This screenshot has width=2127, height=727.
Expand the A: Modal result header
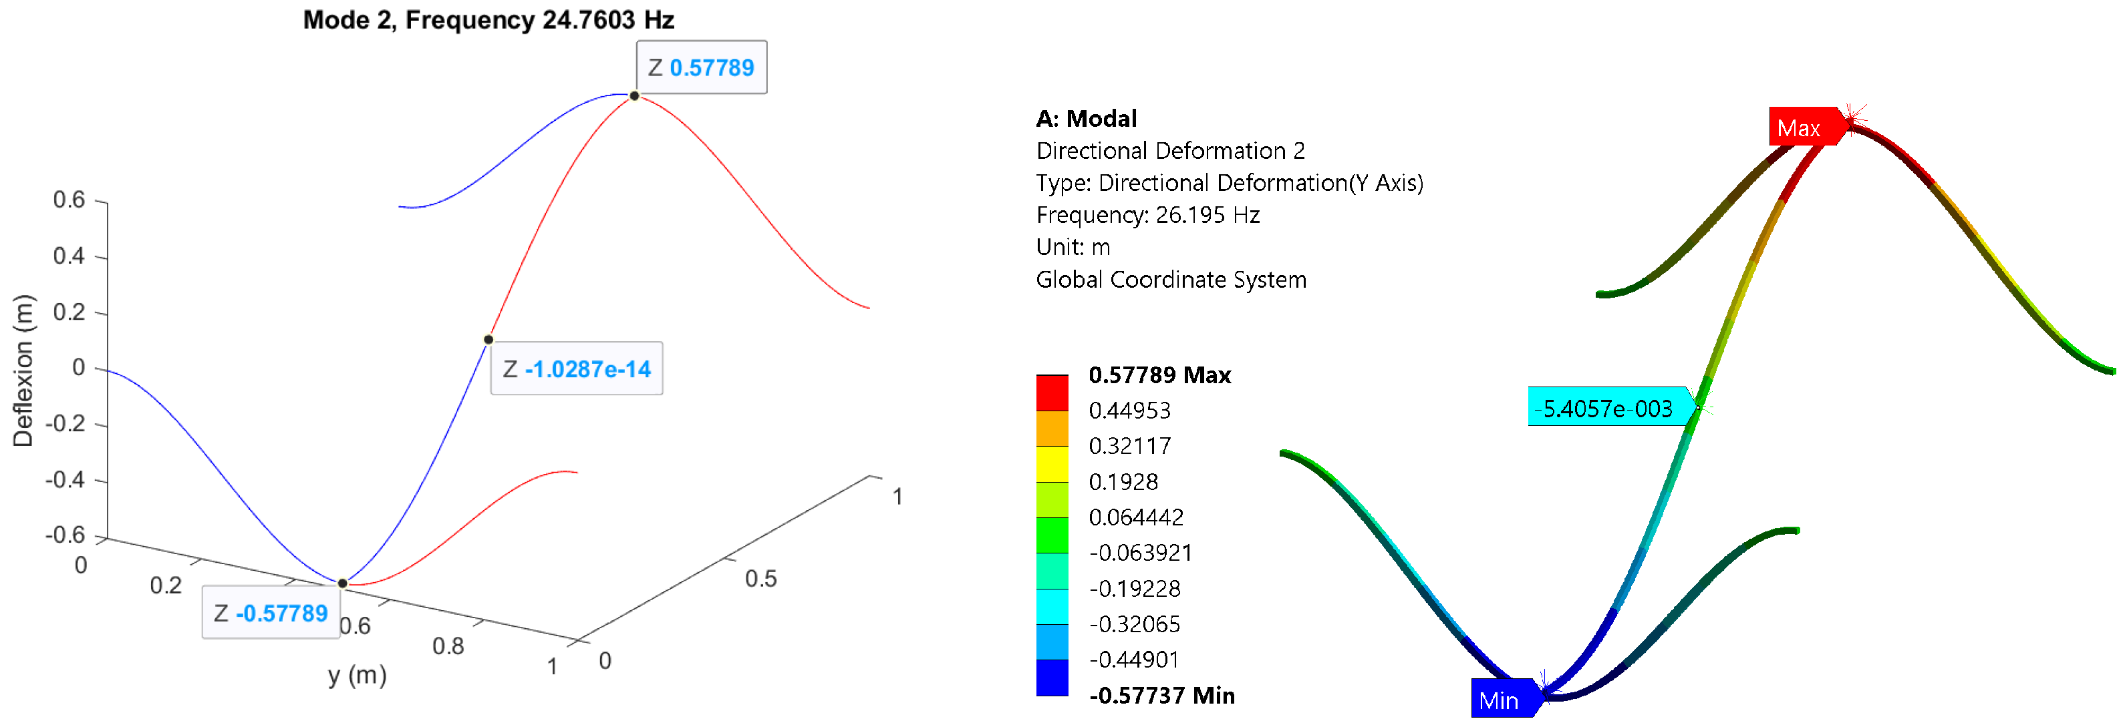tap(1086, 118)
